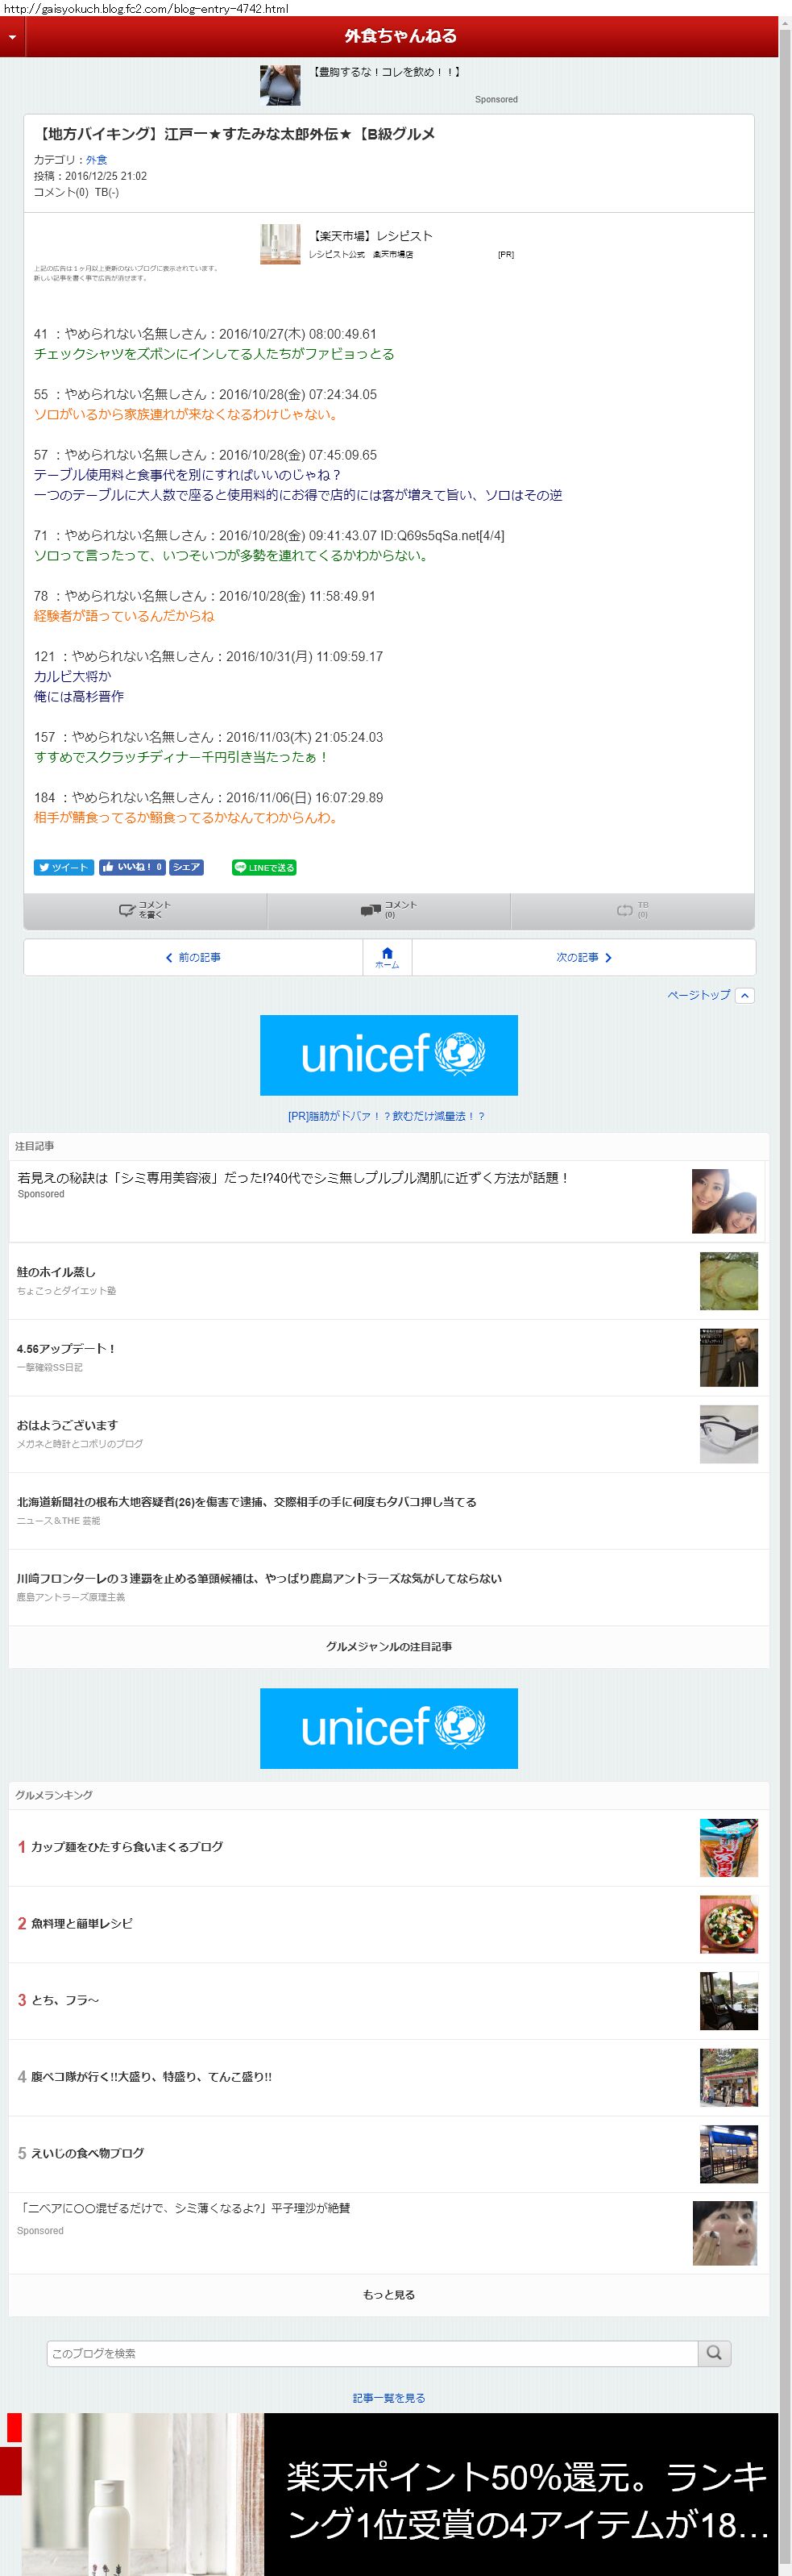Click the search magnifier button
792x2576 pixels.
click(713, 2352)
